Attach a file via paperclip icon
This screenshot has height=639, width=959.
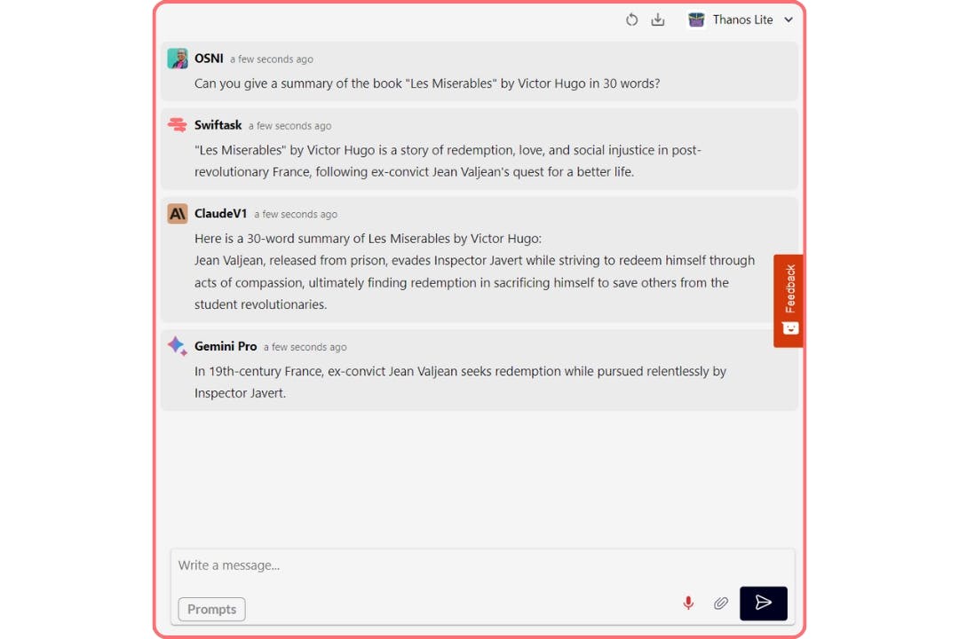coord(721,603)
